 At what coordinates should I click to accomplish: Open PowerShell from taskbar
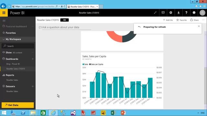point(23,113)
